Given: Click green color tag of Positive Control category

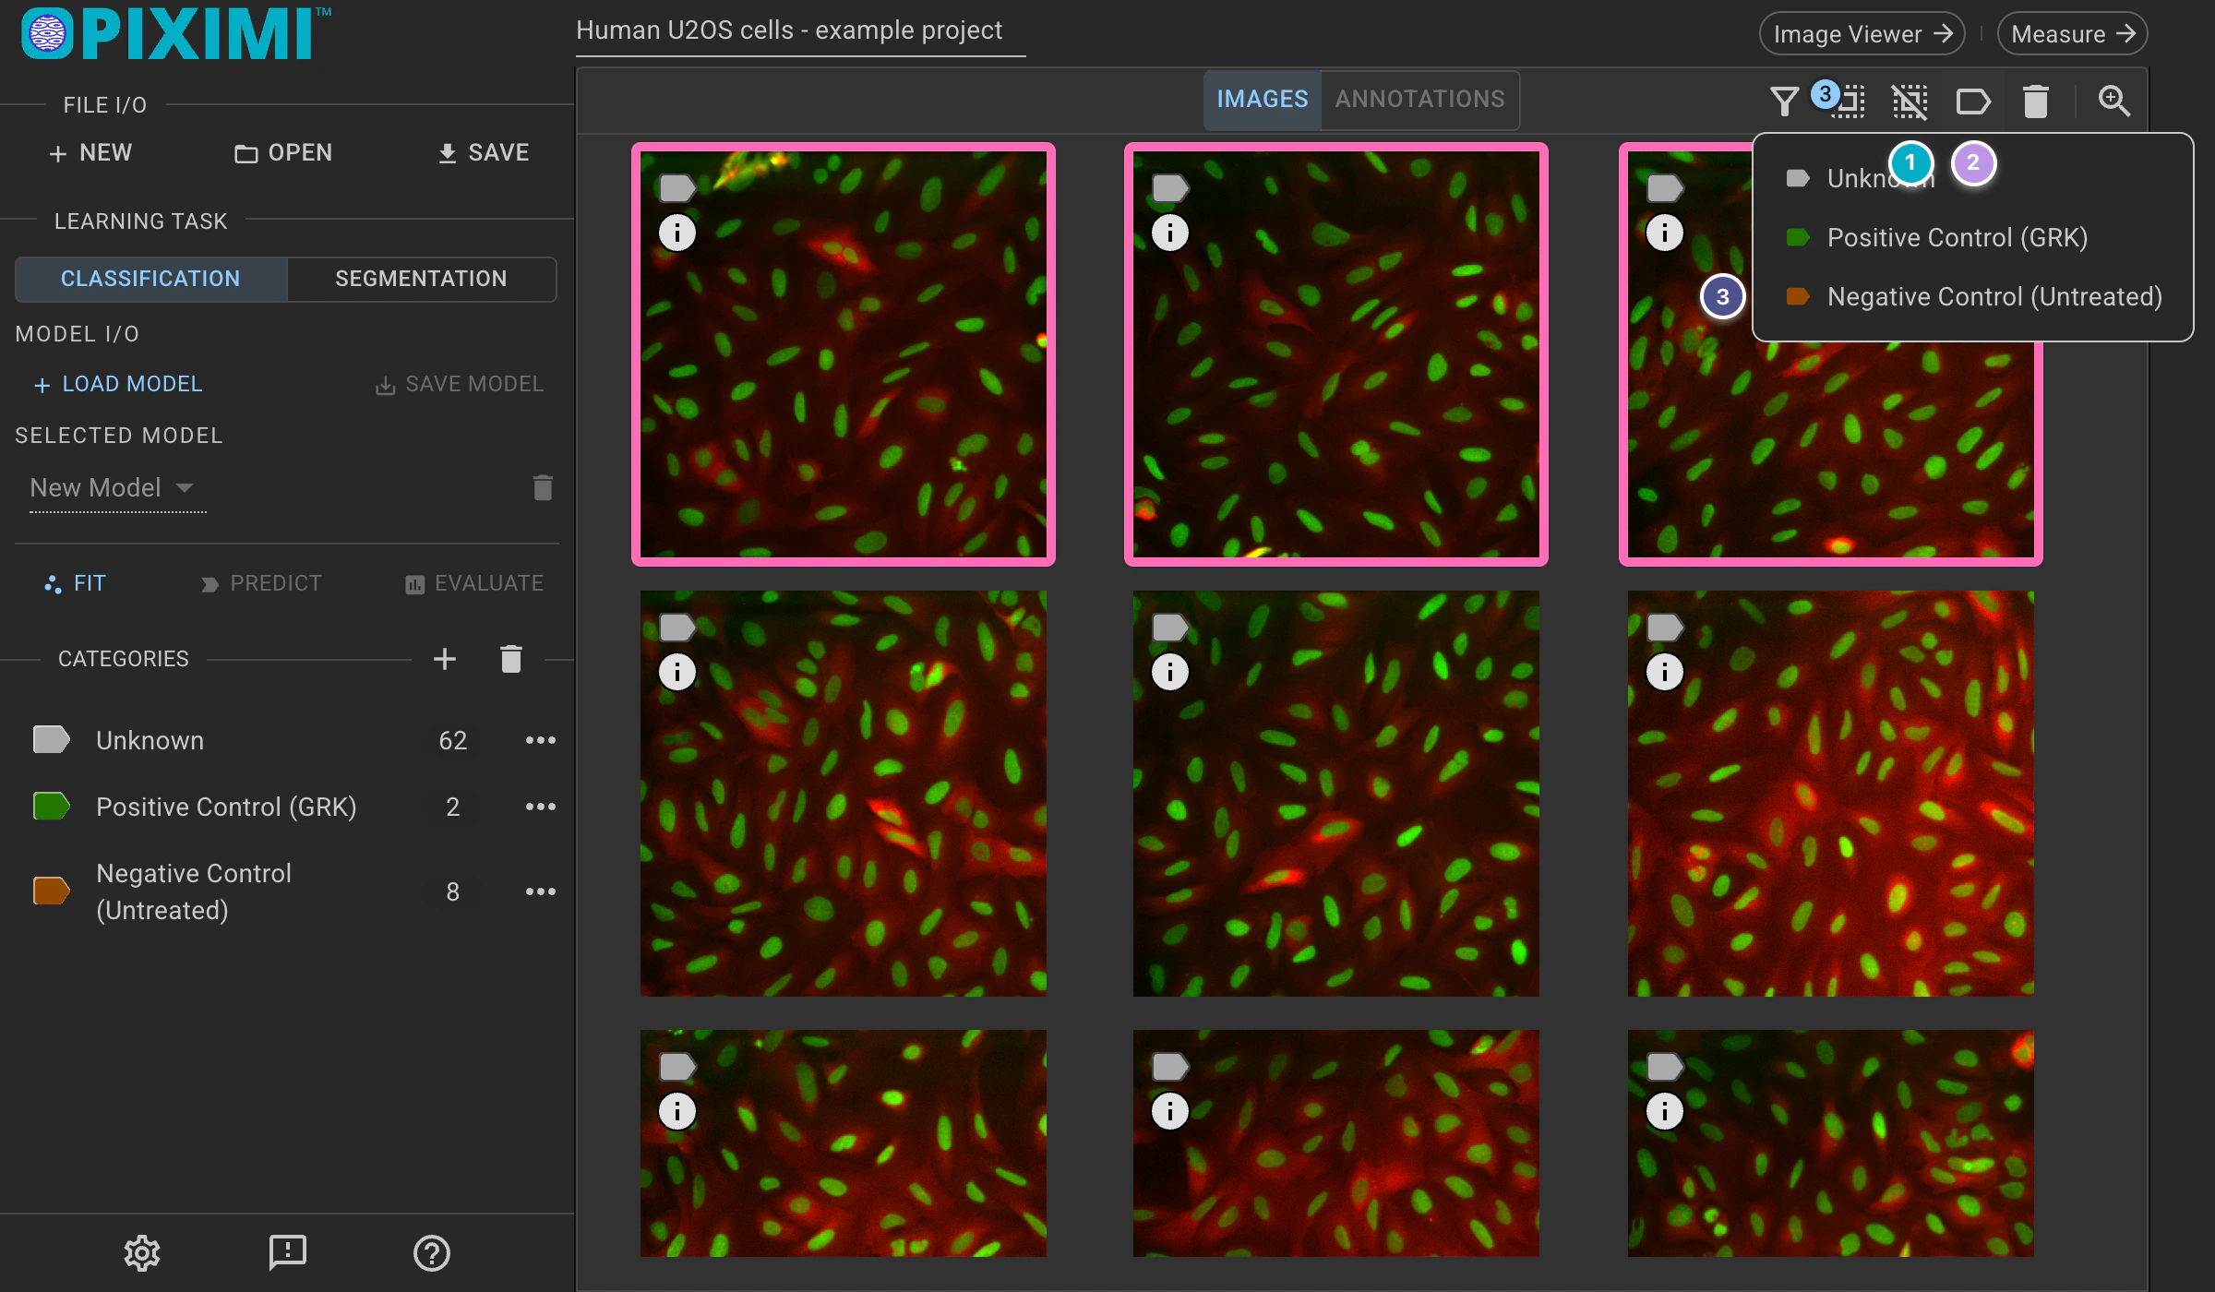Looking at the screenshot, I should point(52,807).
